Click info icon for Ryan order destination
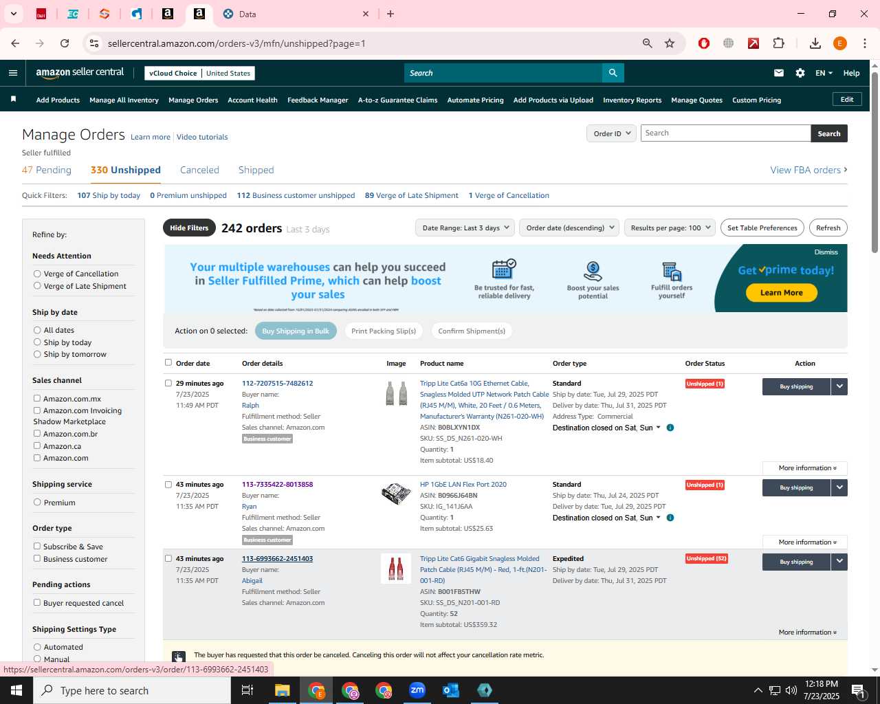 pos(670,518)
